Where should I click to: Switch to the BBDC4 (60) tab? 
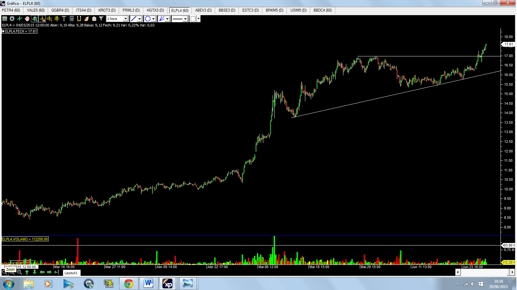point(323,10)
